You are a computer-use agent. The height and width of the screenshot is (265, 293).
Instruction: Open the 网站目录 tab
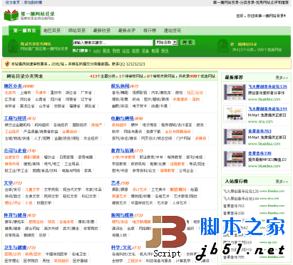77,31
